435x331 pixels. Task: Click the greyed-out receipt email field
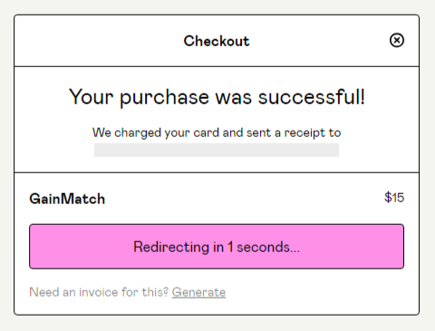click(x=217, y=150)
